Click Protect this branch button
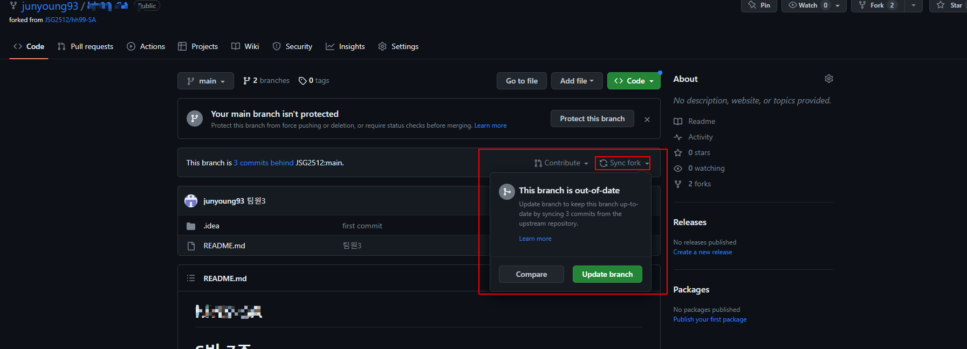 (592, 118)
